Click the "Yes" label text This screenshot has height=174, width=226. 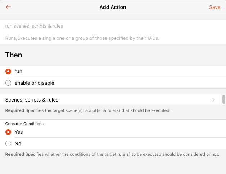19,132
